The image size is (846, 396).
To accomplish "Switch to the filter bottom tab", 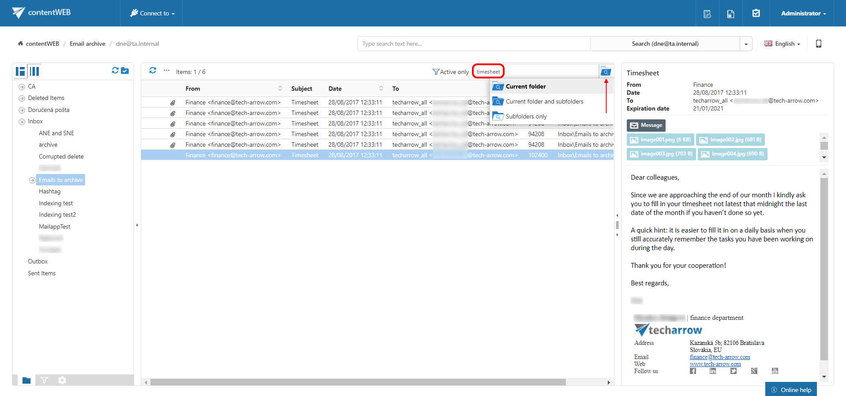I will tap(44, 380).
